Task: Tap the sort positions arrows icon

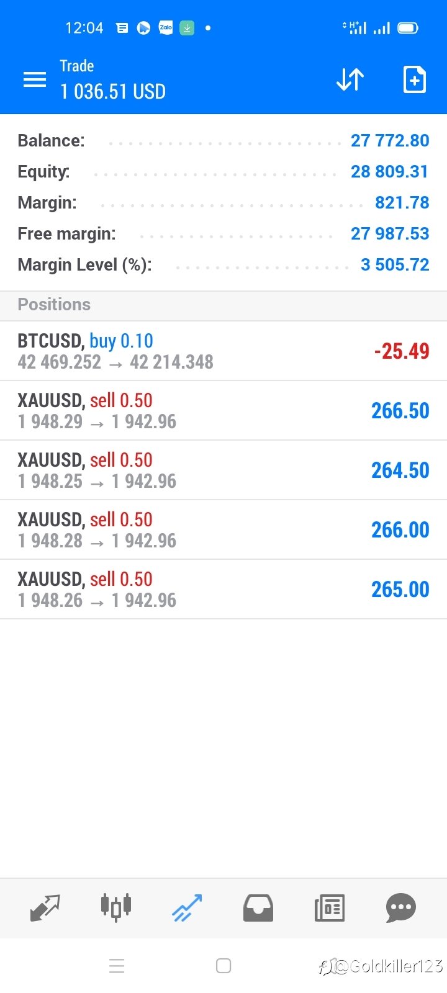Action: (x=350, y=79)
